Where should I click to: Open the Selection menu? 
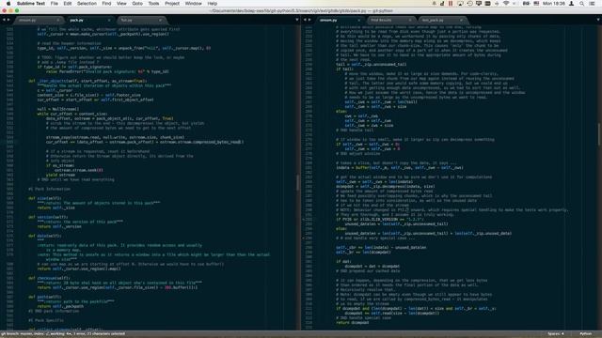tap(87, 4)
